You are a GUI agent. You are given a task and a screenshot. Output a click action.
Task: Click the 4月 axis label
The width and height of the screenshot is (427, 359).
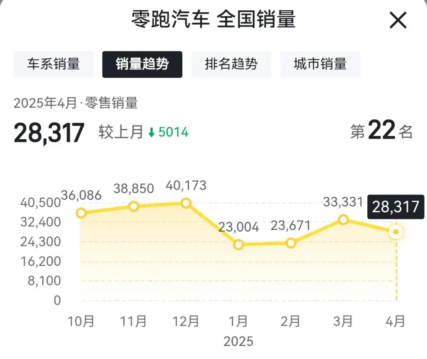[395, 321]
